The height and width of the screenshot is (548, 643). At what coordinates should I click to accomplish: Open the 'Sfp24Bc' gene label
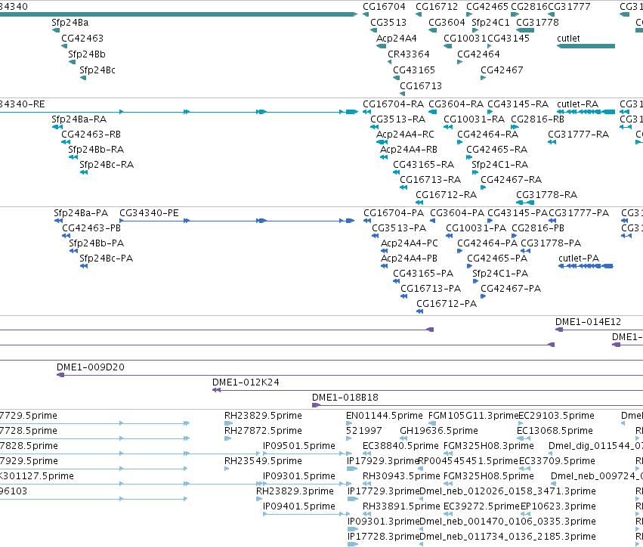pos(97,70)
